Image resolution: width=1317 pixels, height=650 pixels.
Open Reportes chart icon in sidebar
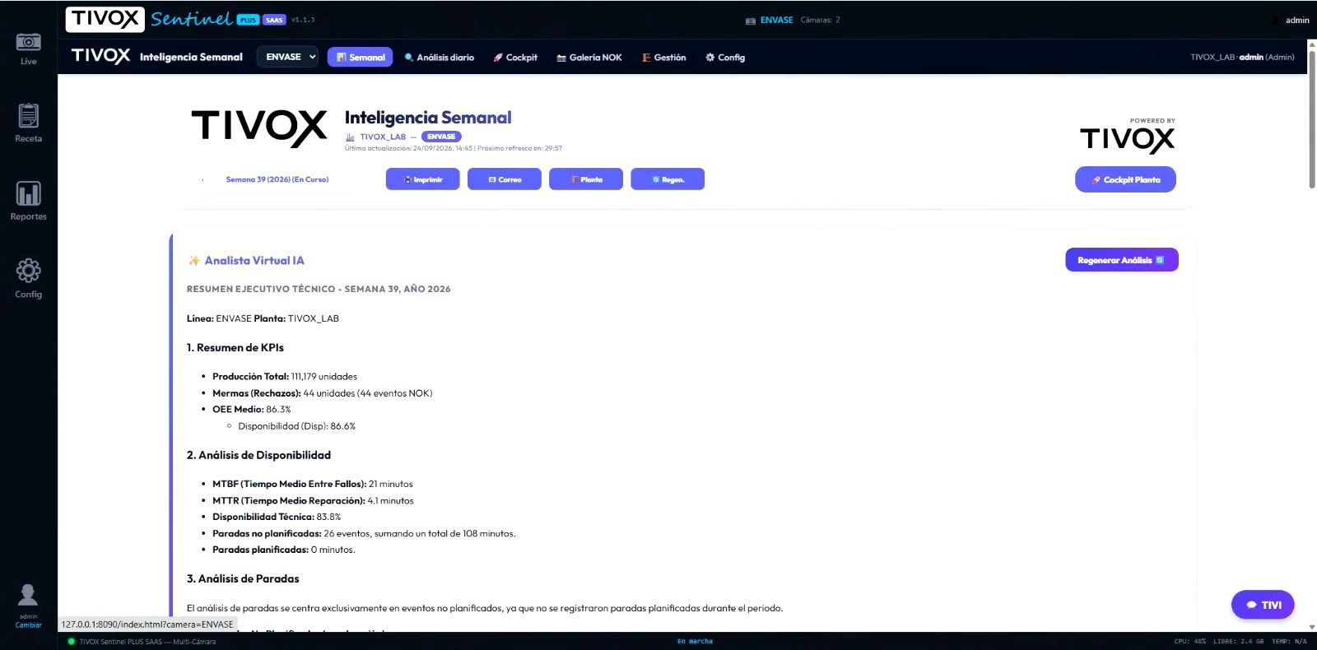[28, 201]
